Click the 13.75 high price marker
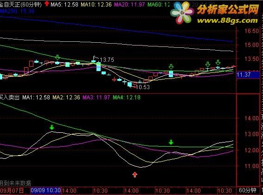 pyautogui.click(x=107, y=59)
